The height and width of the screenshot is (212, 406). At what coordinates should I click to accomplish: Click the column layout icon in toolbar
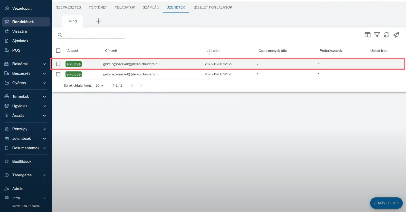(367, 35)
